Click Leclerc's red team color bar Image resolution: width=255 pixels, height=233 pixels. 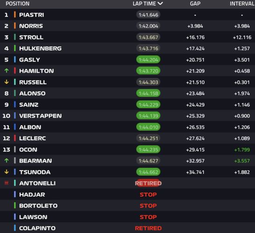(15, 138)
